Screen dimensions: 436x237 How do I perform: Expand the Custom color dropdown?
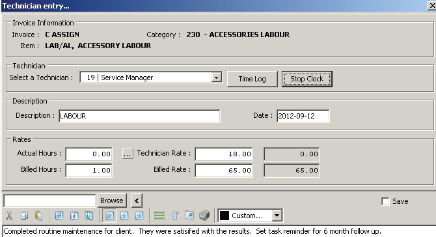[277, 216]
